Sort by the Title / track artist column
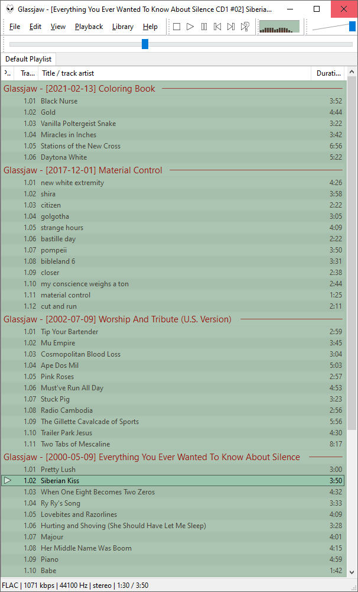Screen dimensions: 358x592 pos(175,73)
